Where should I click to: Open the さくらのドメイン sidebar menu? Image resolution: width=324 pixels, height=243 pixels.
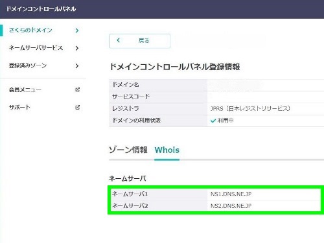30,30
